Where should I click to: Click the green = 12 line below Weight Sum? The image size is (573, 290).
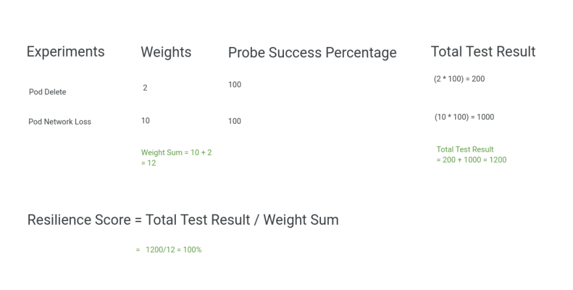point(148,163)
